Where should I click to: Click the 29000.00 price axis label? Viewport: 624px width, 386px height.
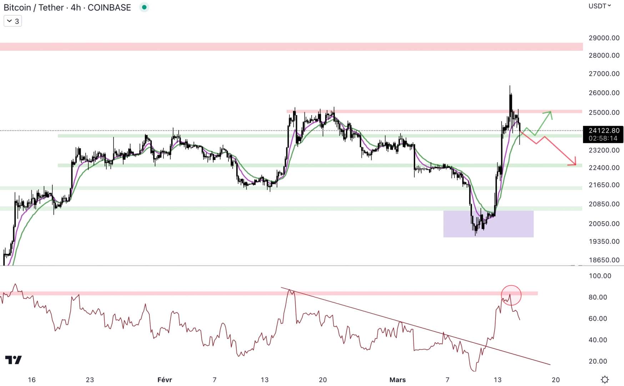point(604,38)
